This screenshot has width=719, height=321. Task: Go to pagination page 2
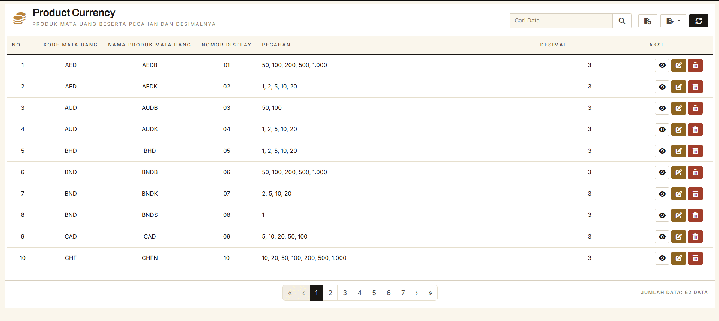[330, 293]
